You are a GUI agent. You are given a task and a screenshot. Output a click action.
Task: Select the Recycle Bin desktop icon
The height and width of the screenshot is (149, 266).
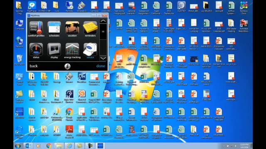click(20, 60)
